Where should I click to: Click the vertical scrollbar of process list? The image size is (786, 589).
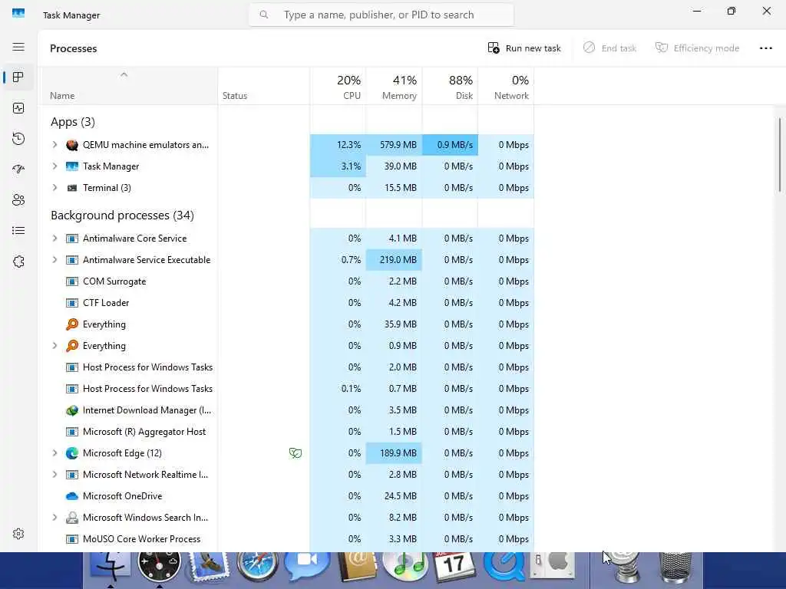[780, 154]
